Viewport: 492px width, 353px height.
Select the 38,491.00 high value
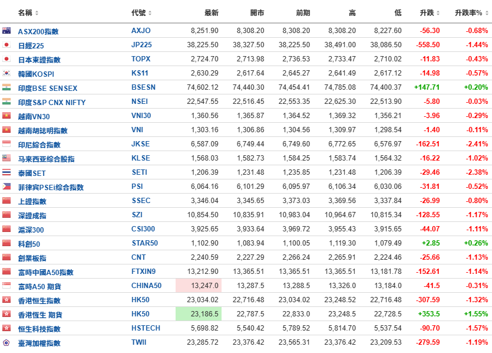click(340, 45)
